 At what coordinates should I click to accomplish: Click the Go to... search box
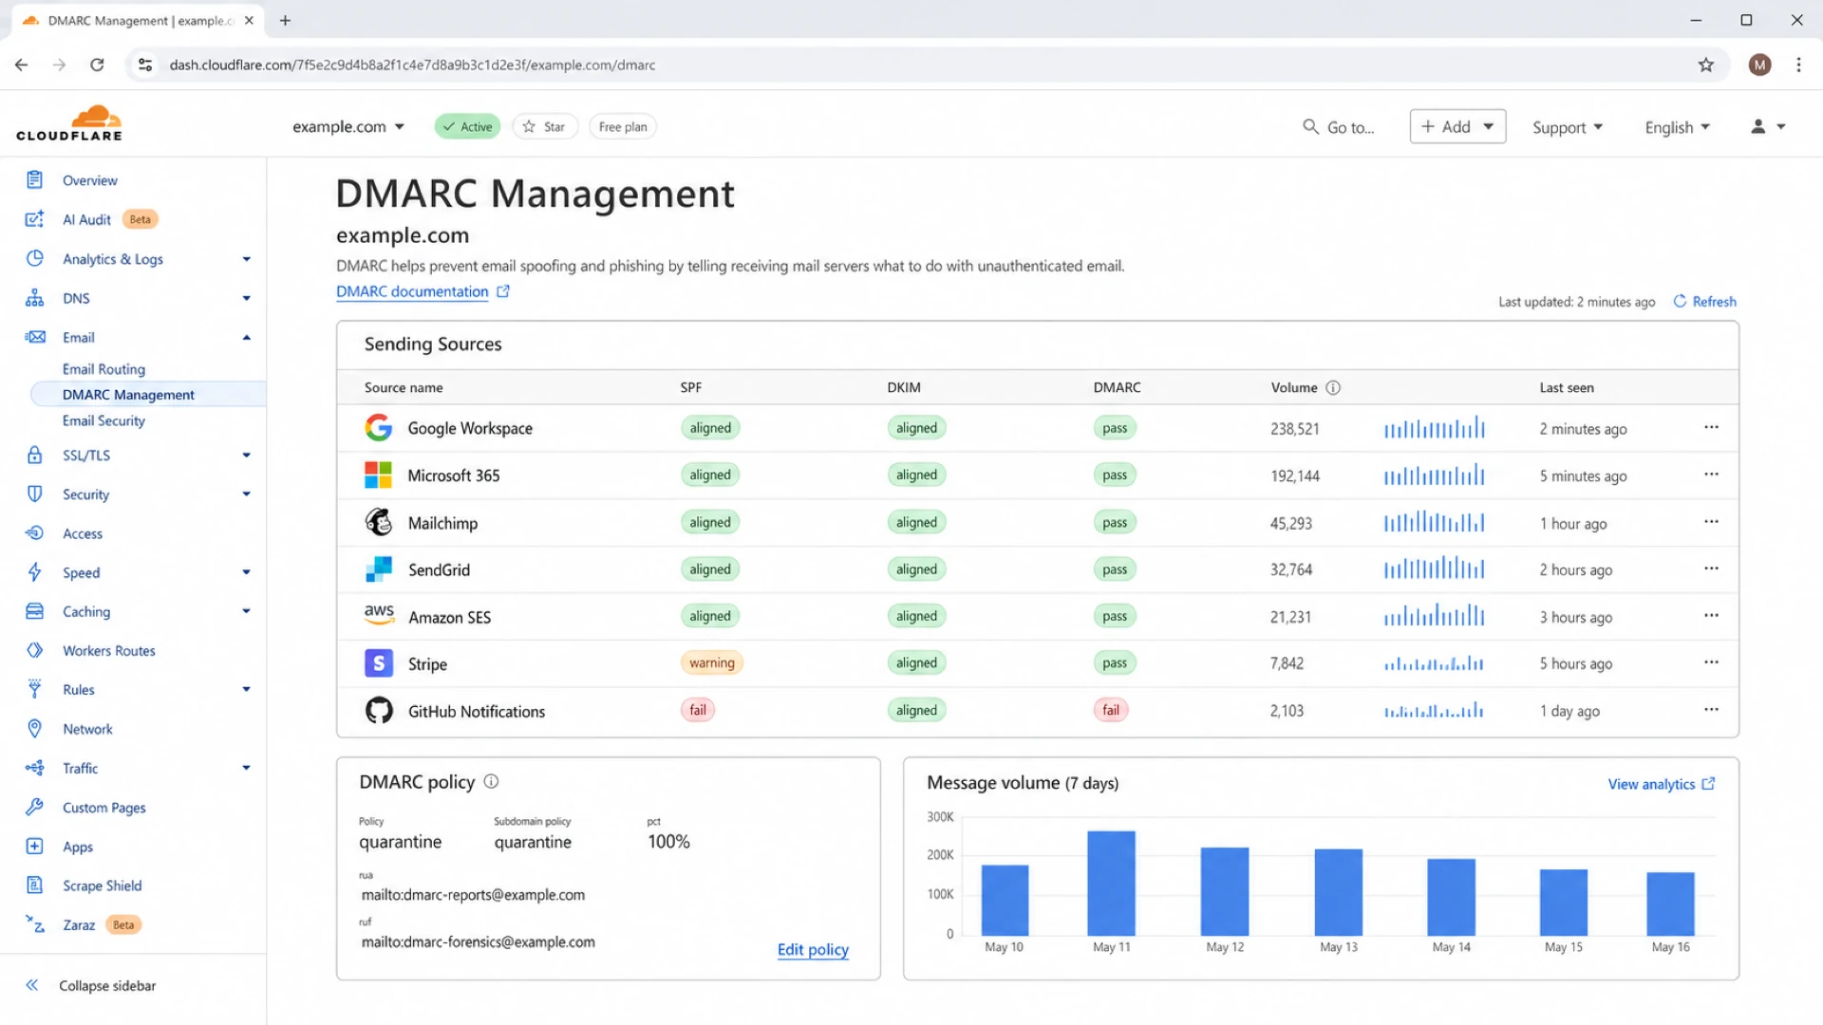point(1339,127)
